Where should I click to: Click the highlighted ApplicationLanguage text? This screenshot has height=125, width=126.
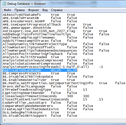point(22,70)
